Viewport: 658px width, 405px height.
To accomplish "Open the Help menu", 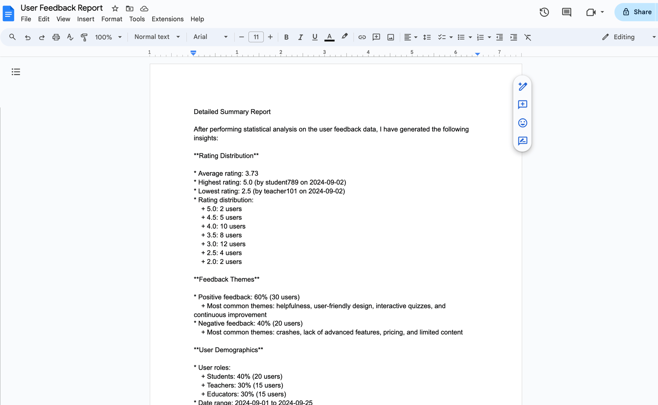I will click(x=197, y=19).
